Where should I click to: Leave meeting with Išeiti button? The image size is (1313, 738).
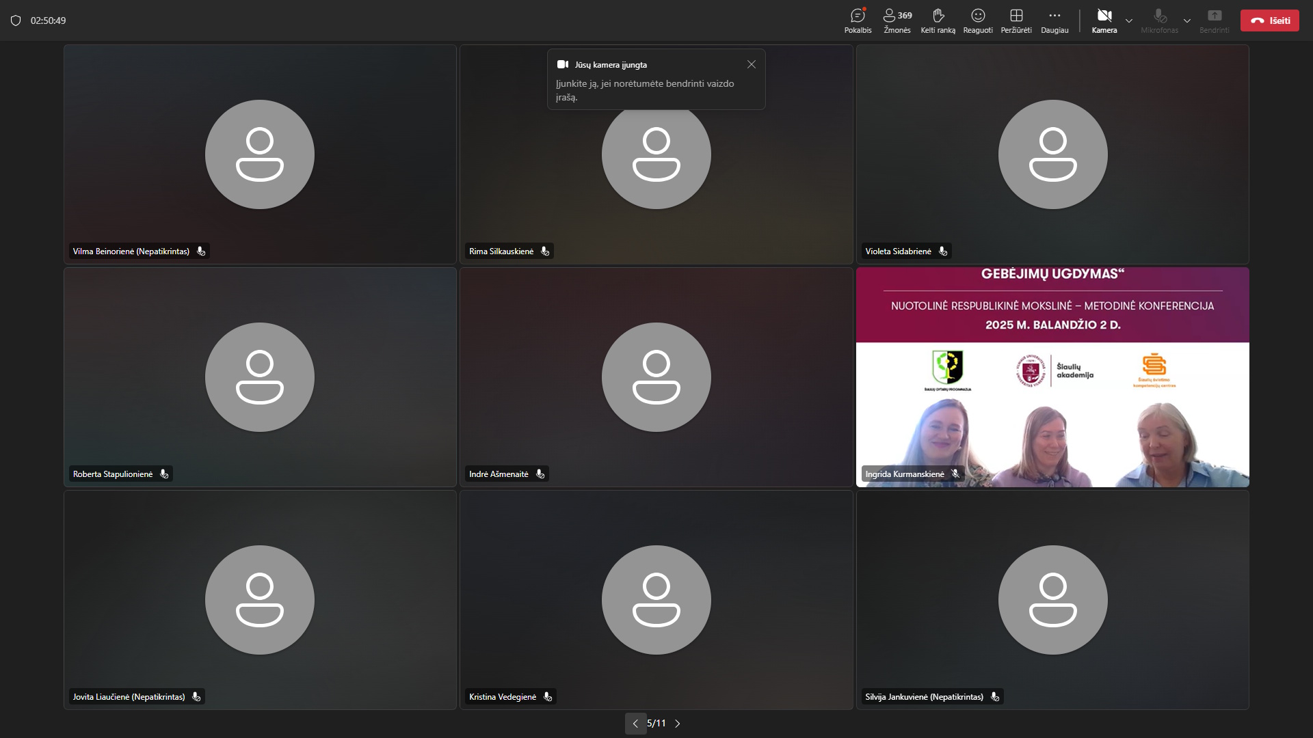[1270, 20]
